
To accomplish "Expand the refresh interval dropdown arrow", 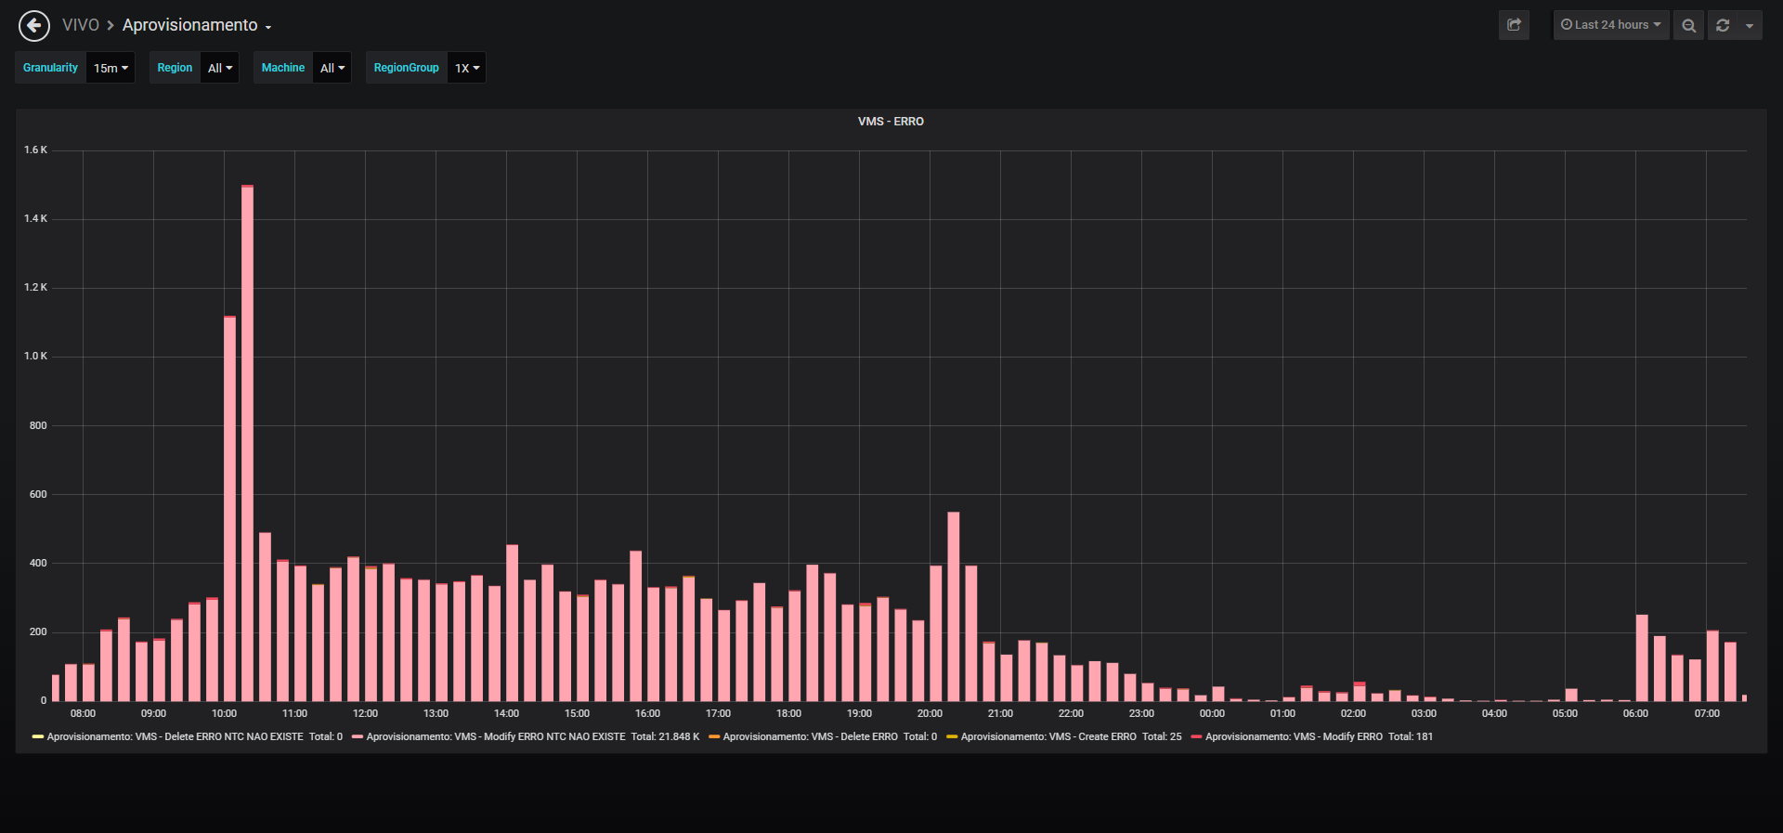I will [1750, 25].
